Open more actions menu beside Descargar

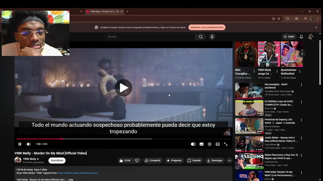(229, 160)
